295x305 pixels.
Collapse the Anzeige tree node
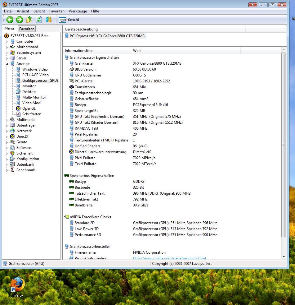[7, 64]
